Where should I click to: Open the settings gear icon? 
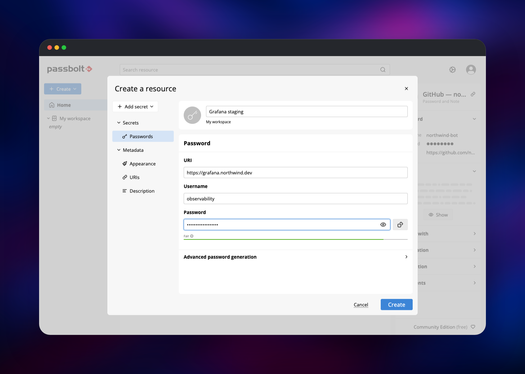coord(452,70)
